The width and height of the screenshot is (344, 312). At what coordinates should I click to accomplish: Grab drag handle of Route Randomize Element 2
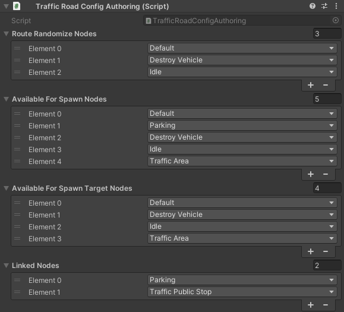click(x=17, y=72)
